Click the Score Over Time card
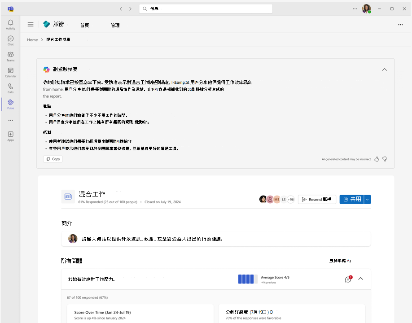 [140, 314]
